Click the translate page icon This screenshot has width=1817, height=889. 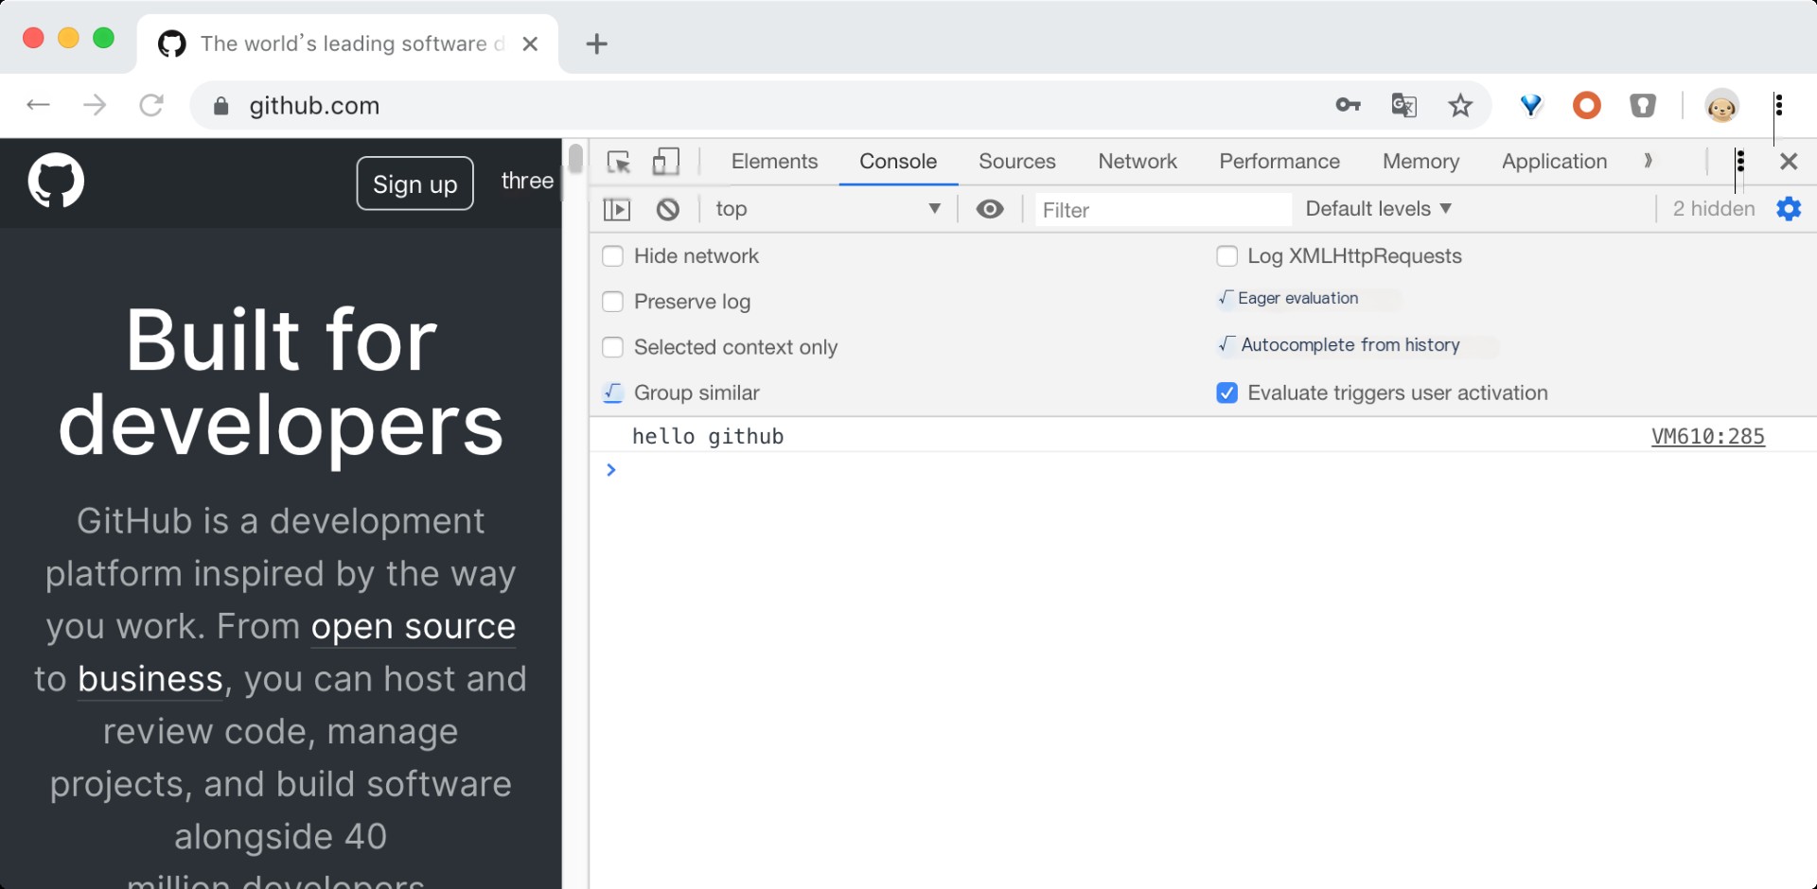(x=1404, y=105)
